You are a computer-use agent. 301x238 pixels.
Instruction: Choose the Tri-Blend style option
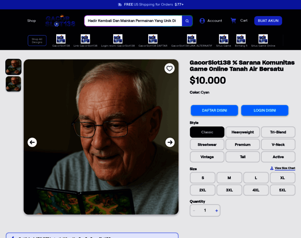(278, 132)
